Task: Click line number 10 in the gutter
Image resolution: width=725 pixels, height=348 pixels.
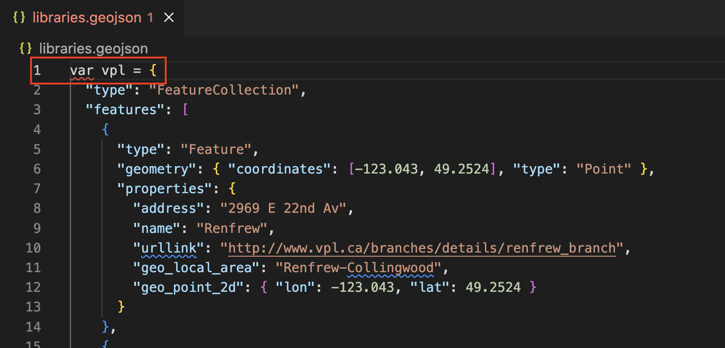Action: pyautogui.click(x=33, y=248)
